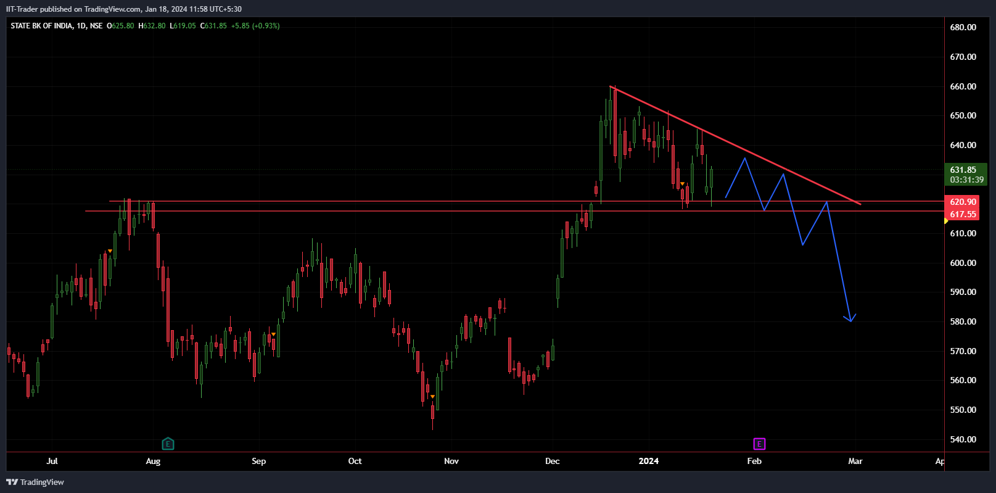996x493 pixels.
Task: Click the current price label 631.85
Action: [x=963, y=170]
